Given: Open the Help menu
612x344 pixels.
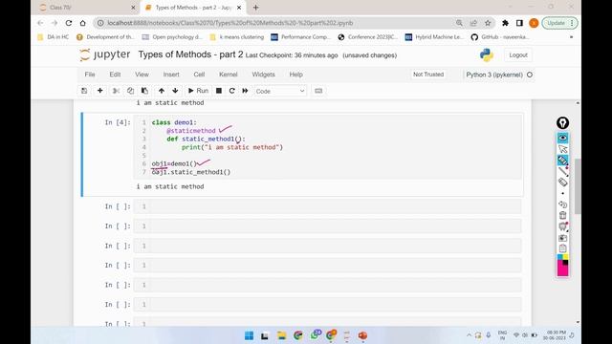Looking at the screenshot, I should click(295, 75).
